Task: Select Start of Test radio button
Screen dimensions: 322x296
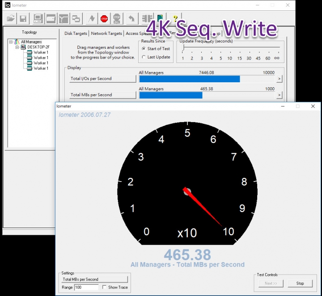Action: coord(144,49)
